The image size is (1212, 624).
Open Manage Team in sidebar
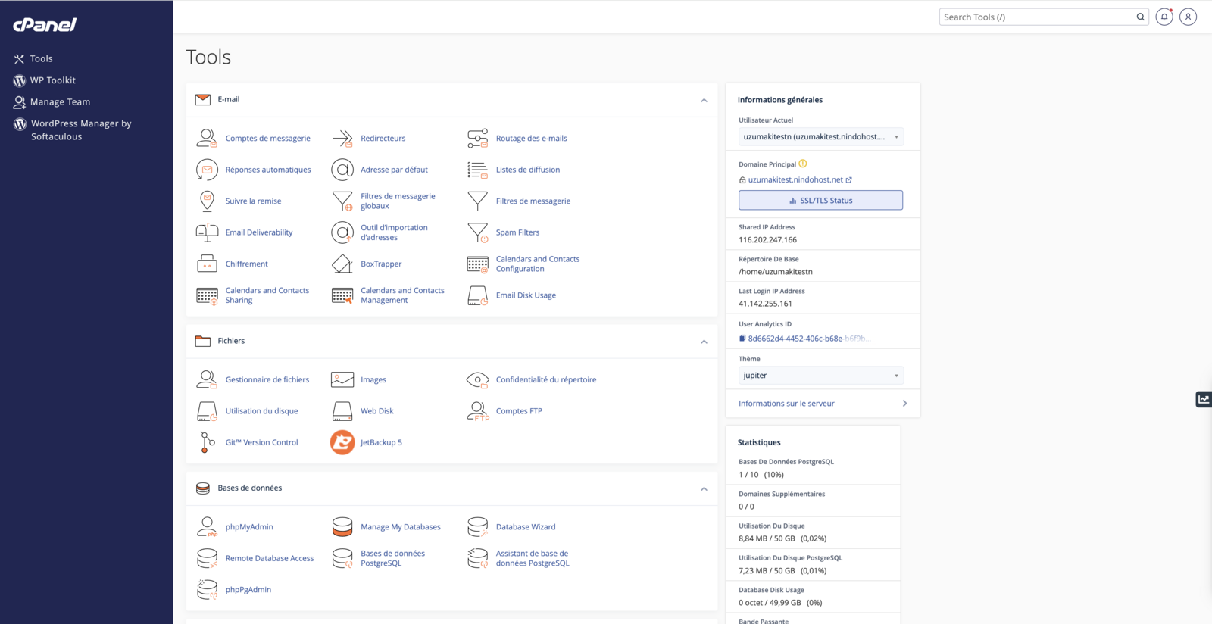pyautogui.click(x=60, y=102)
